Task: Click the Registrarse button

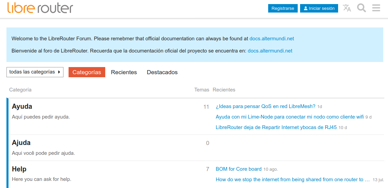Action: [x=283, y=8]
